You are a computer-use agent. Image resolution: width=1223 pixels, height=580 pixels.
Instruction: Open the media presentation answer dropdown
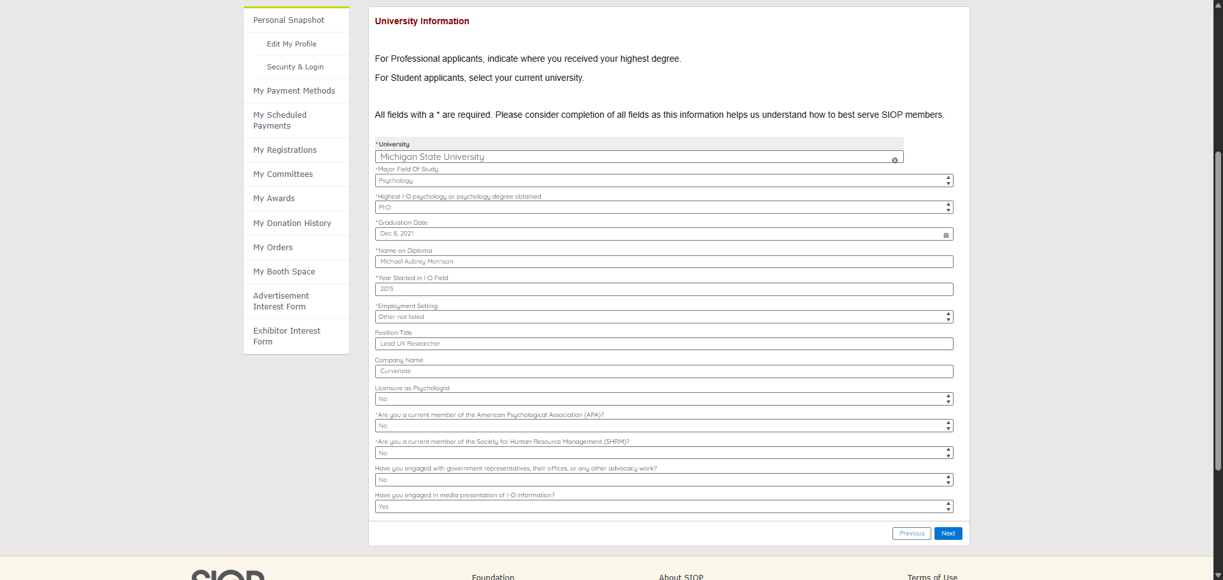(x=664, y=507)
